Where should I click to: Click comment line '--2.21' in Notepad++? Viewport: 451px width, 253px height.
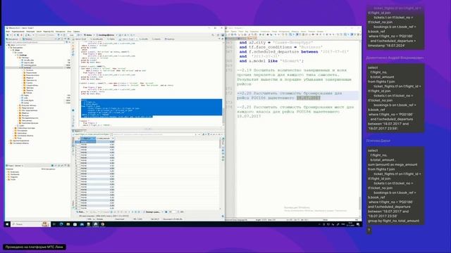[295, 112]
